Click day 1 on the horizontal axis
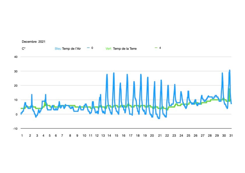Image resolution: width=245 pixels, height=173 pixels. click(x=22, y=135)
